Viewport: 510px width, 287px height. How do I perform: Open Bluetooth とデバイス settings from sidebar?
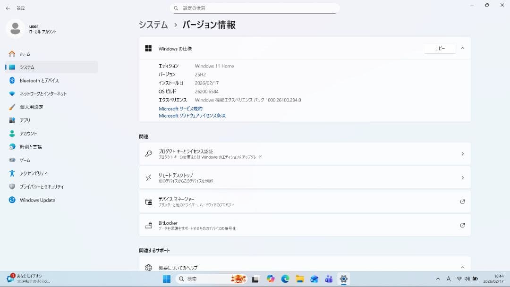coord(38,80)
